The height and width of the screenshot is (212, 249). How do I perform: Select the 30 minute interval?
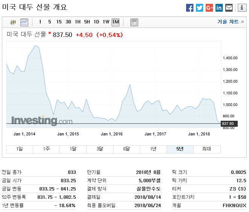[x=69, y=22]
